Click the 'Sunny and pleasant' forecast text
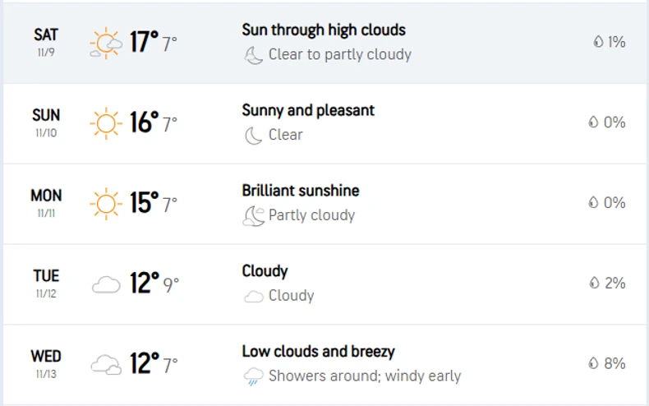This screenshot has width=649, height=406. pyautogui.click(x=308, y=110)
